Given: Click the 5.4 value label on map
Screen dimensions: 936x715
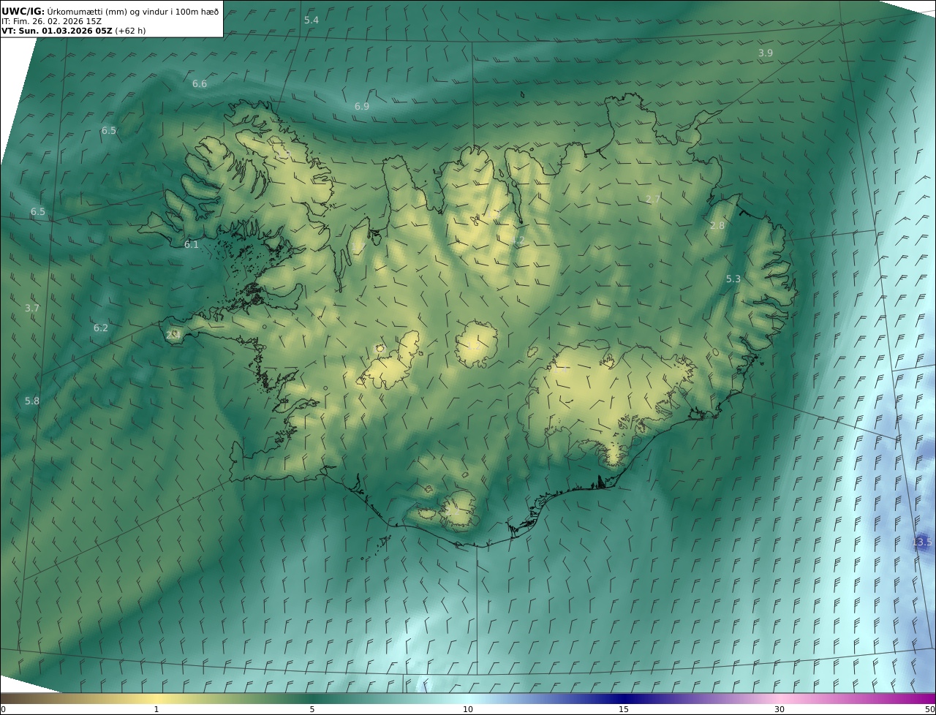Looking at the screenshot, I should coord(312,20).
